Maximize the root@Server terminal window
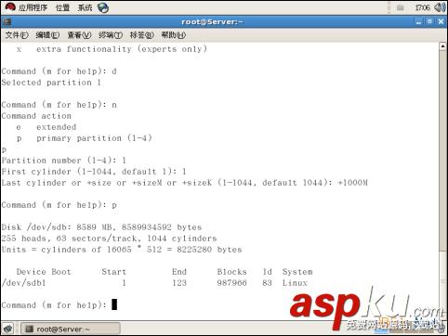 point(429,22)
